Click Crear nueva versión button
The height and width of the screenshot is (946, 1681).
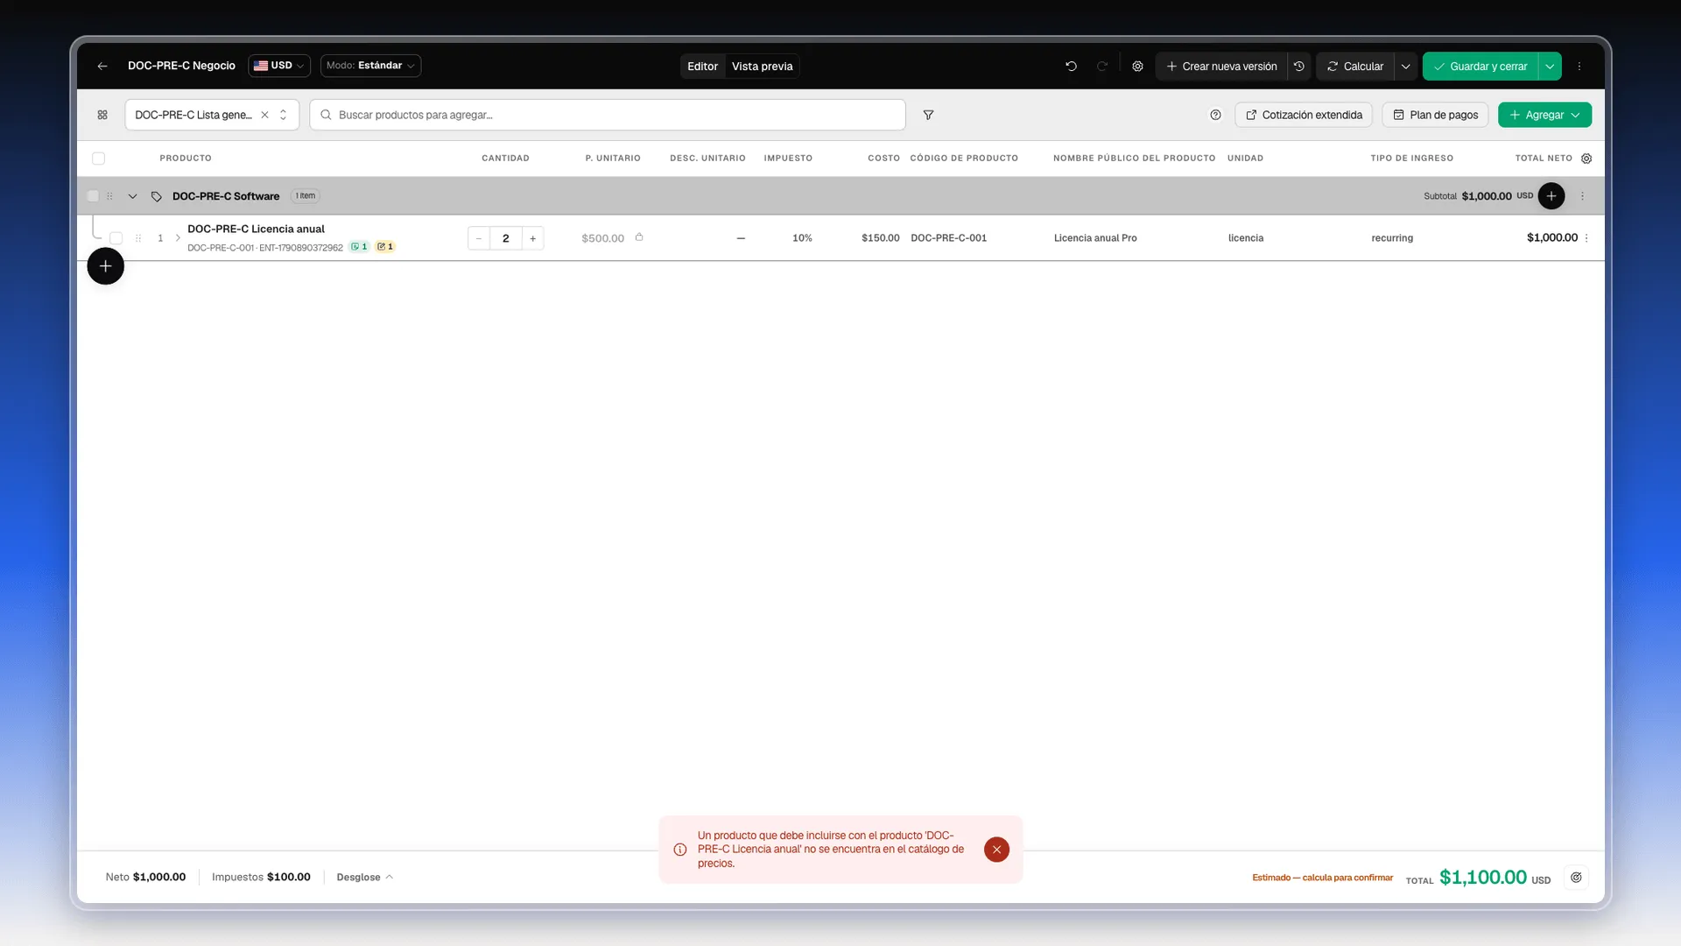coord(1221,66)
